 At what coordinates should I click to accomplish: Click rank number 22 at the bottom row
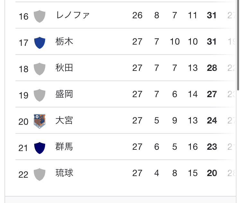tap(23, 174)
